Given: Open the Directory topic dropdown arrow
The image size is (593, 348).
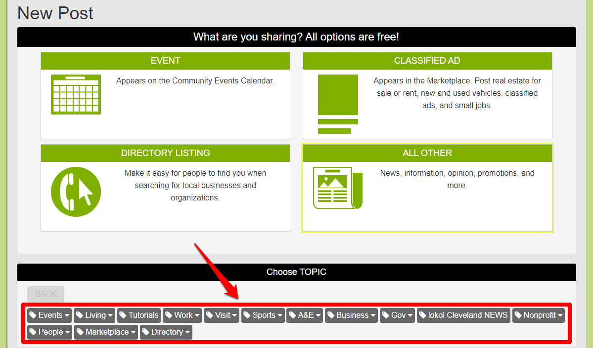Looking at the screenshot, I should [x=187, y=332].
